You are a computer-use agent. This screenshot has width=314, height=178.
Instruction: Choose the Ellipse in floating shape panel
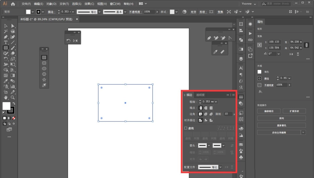point(44,69)
